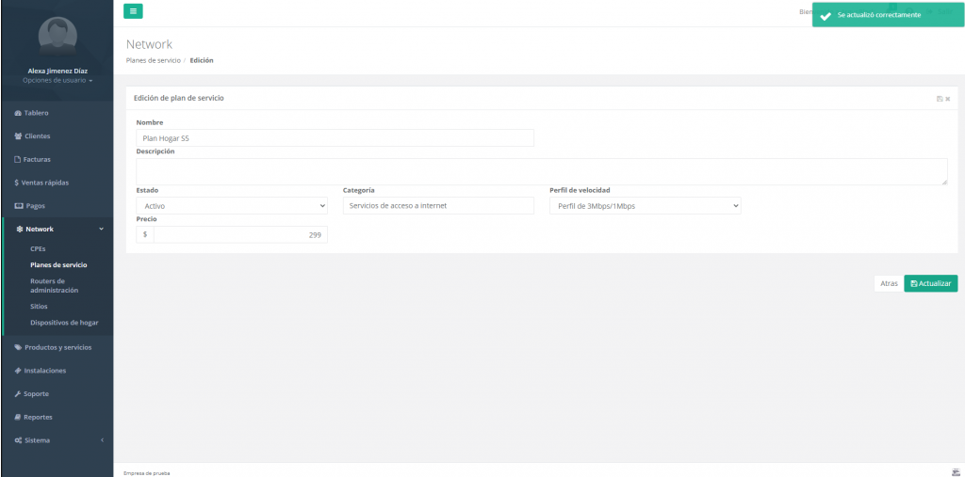Go to Routers de administración submenu item
The image size is (965, 477).
coord(54,286)
